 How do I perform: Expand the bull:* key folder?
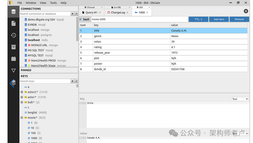(x=22, y=102)
